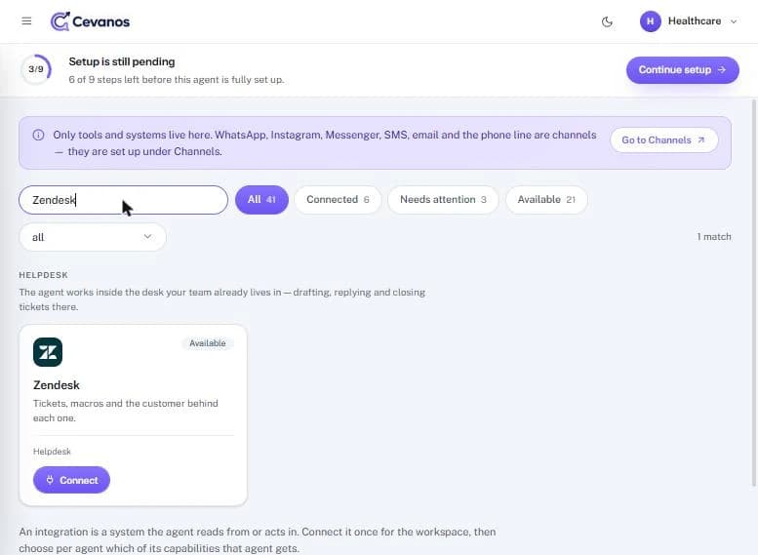Select the Available 21 filter tab
Image resolution: width=758 pixels, height=555 pixels.
[546, 200]
